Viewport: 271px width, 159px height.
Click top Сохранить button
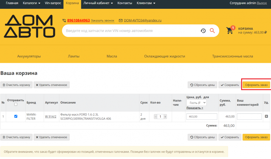click(x=230, y=85)
